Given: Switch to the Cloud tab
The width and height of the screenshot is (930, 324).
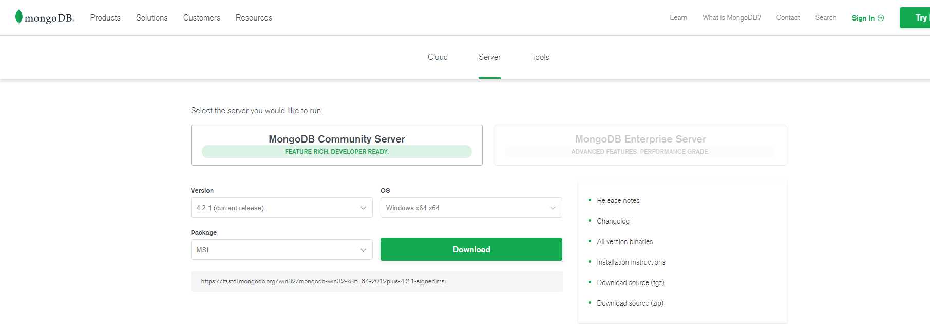Looking at the screenshot, I should pyautogui.click(x=438, y=57).
